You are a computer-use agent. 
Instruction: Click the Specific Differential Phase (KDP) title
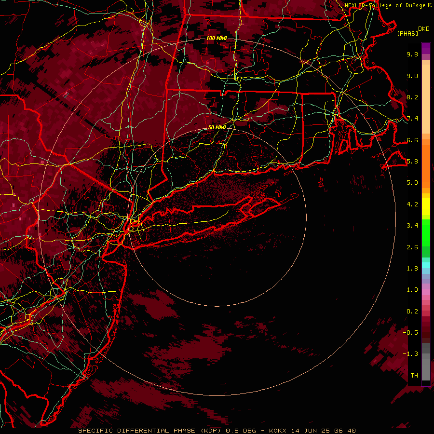pyautogui.click(x=150, y=431)
